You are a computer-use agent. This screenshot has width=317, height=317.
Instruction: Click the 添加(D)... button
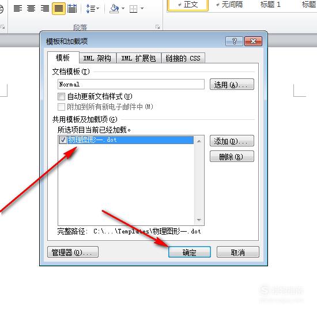pyautogui.click(x=232, y=141)
